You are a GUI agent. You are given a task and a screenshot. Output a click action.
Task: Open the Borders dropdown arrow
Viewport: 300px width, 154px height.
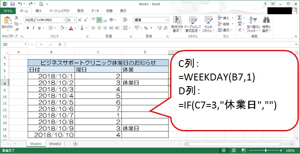(55, 28)
